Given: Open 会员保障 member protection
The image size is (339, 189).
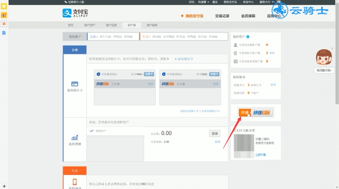Looking at the screenshot, I should click(x=248, y=16).
